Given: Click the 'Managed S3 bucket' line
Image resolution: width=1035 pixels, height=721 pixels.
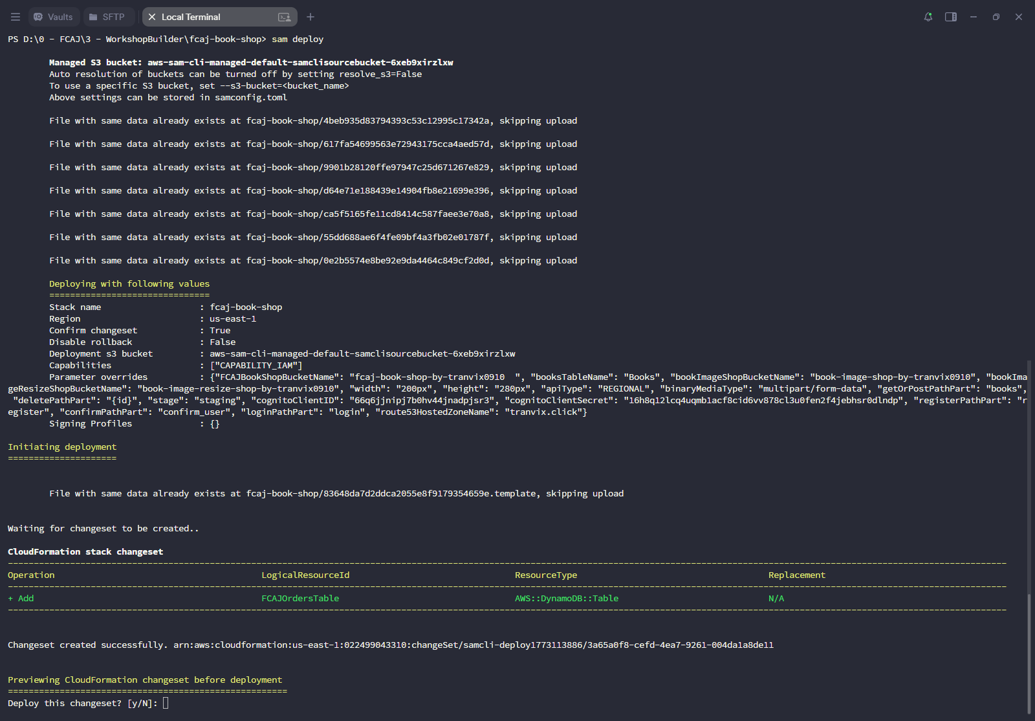Looking at the screenshot, I should click(x=251, y=62).
